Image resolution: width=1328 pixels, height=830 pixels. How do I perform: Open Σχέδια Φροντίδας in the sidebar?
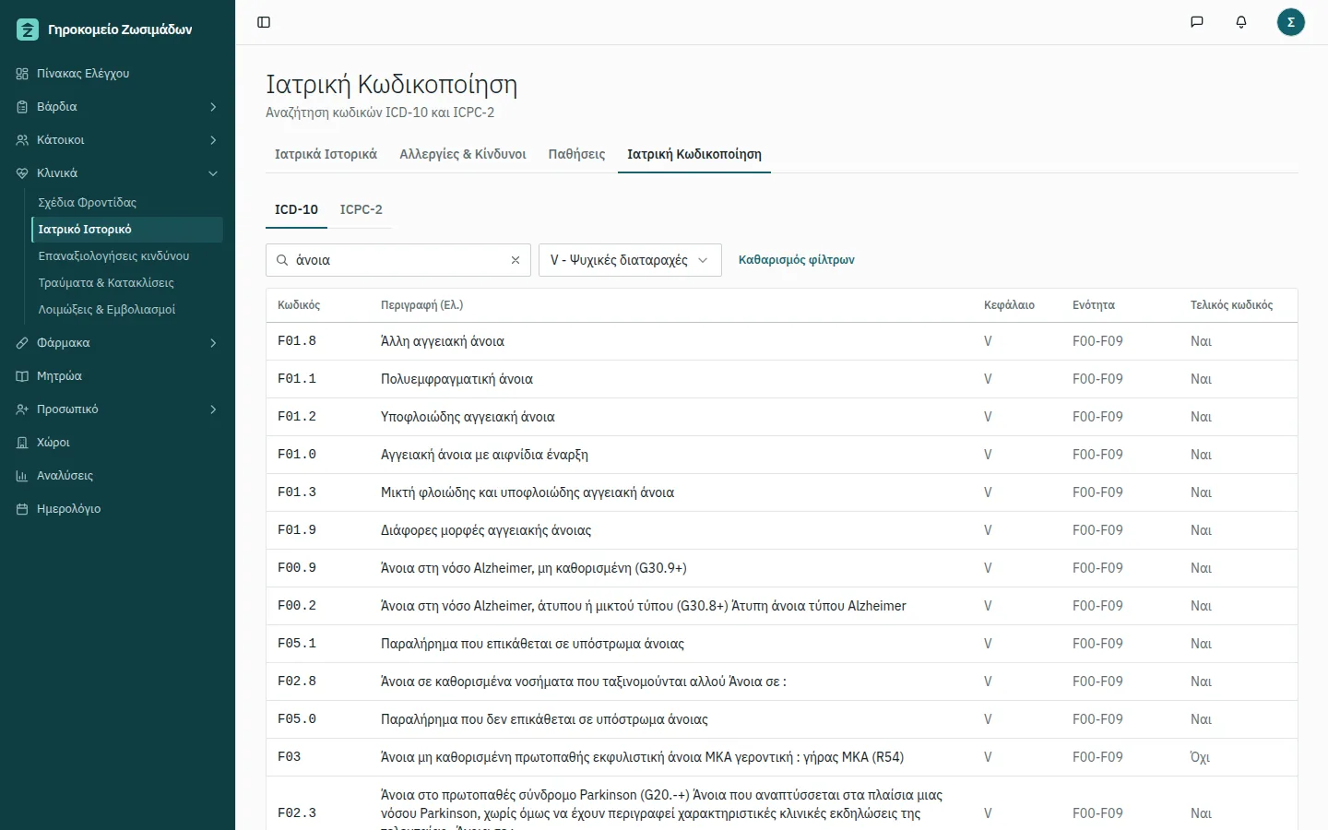click(126, 203)
